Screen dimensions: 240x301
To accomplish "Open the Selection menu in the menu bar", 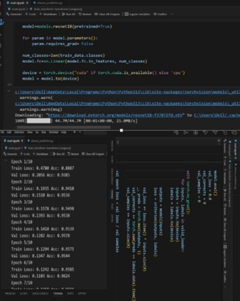I will click(x=19, y=132).
